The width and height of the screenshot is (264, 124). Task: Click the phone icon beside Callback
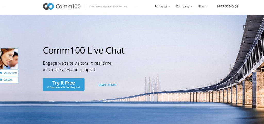click(1, 80)
